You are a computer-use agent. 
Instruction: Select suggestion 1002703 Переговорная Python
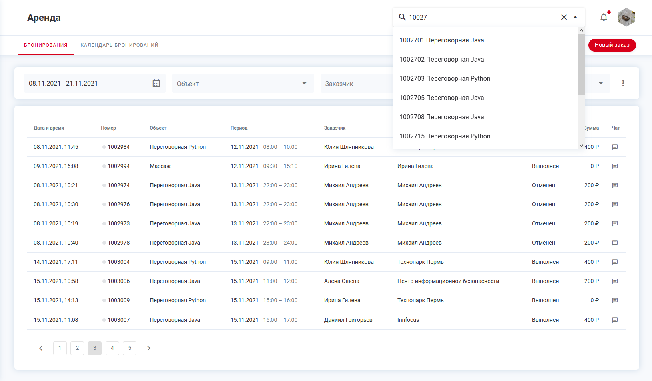[485, 78]
